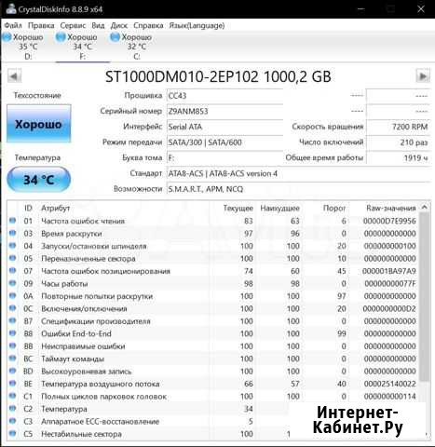
Task: Click the 34 °C temperature button
Action: (x=39, y=180)
